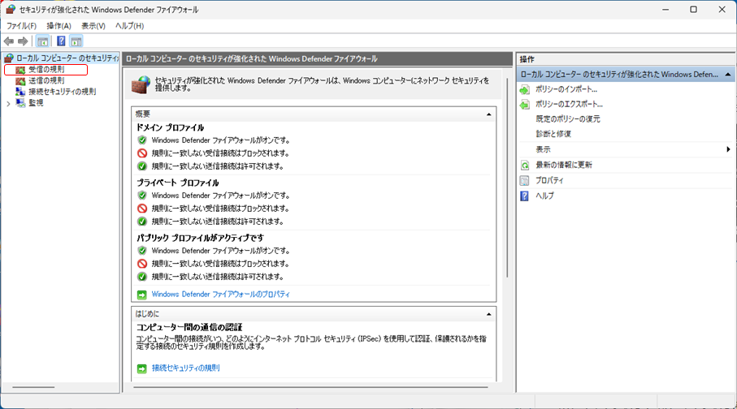The image size is (737, 409).
Task: Click the ポリシーのエクスポート green arrow icon
Action: click(x=525, y=105)
